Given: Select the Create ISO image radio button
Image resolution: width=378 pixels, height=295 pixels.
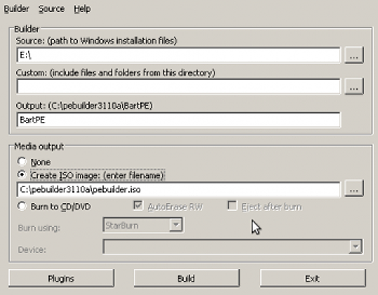Looking at the screenshot, I should (22, 175).
